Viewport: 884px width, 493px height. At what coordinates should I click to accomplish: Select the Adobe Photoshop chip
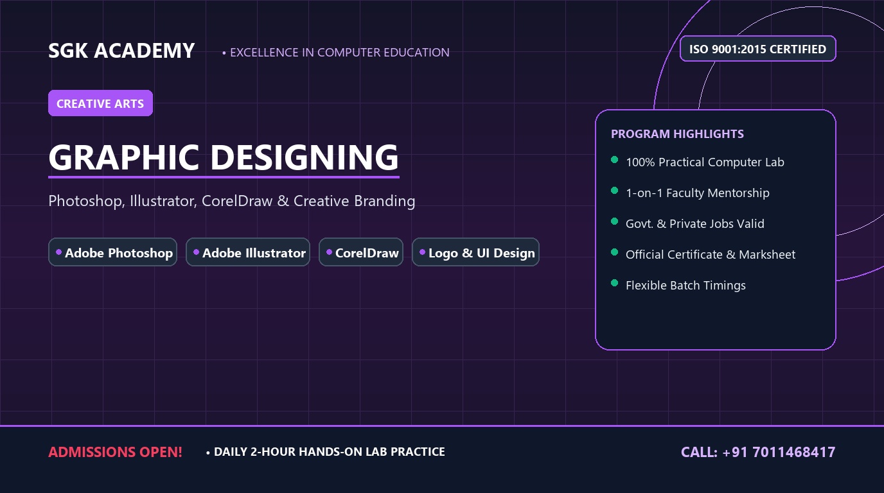coord(112,252)
